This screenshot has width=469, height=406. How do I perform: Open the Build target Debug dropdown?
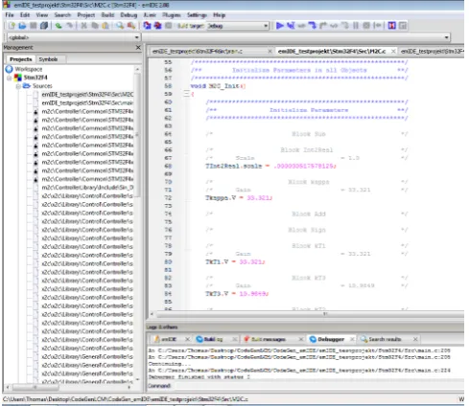tap(238, 26)
